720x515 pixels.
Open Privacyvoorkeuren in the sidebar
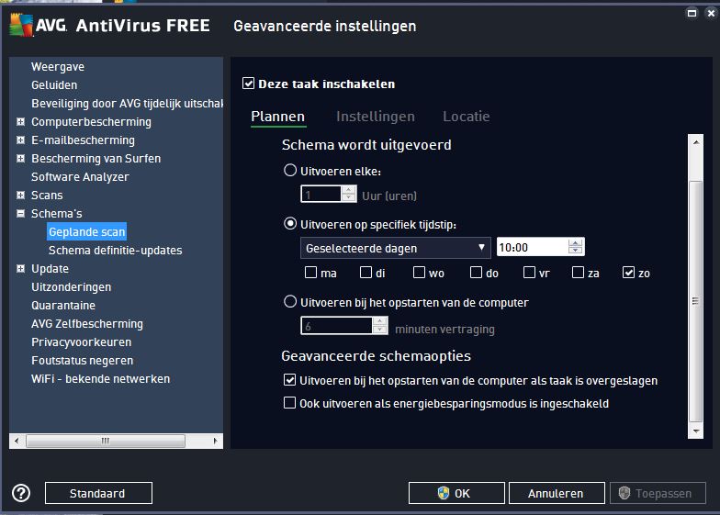pyautogui.click(x=81, y=341)
